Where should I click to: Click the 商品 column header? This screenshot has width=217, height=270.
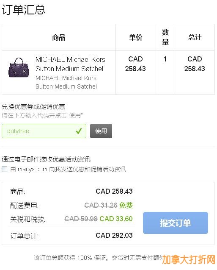(59, 38)
